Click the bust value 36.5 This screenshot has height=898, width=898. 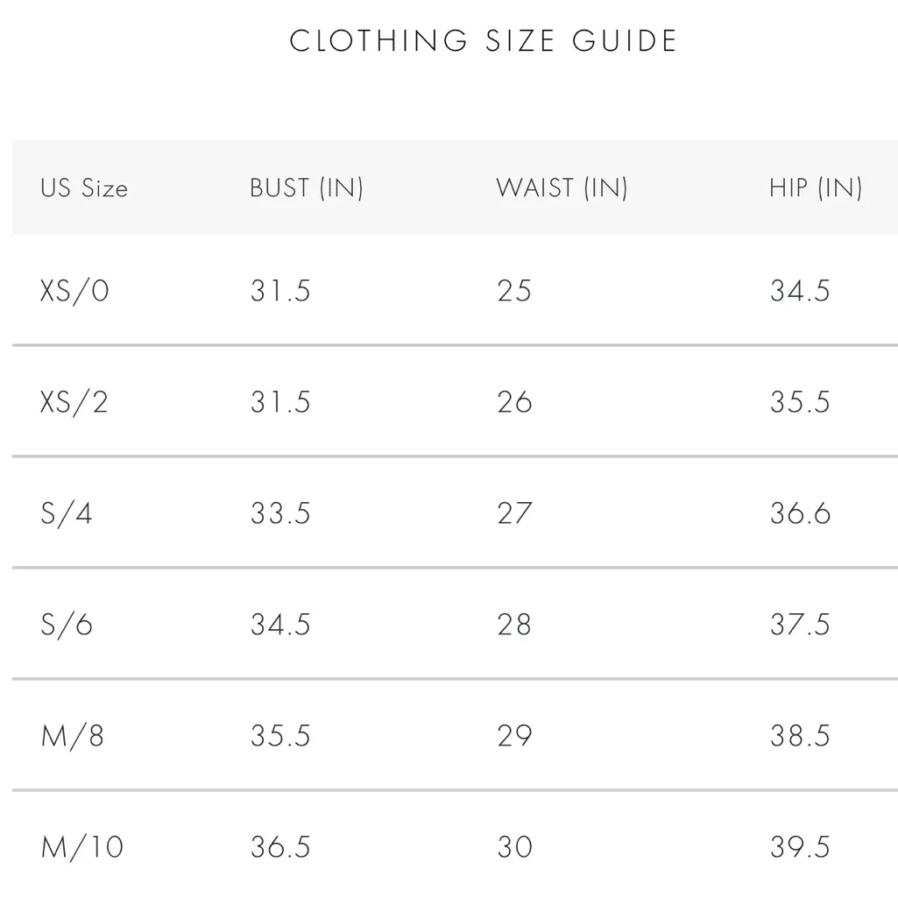tap(280, 847)
